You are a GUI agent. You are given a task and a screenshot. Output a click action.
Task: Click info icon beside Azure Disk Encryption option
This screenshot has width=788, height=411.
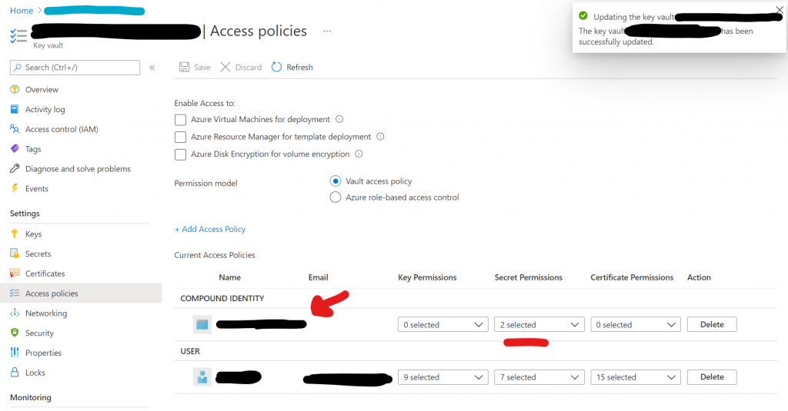[x=359, y=154]
